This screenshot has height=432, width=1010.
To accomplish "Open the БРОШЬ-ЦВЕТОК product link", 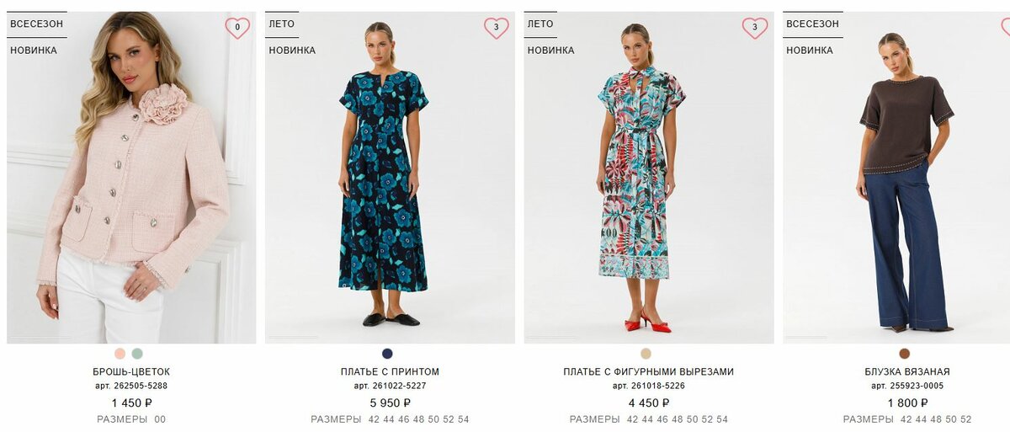I will 131,371.
